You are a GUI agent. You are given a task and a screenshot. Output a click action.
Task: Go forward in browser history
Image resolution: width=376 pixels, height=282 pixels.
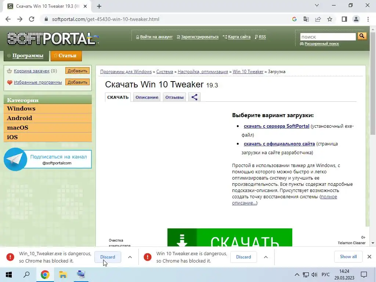(20, 19)
